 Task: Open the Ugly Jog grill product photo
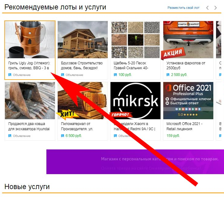(x=30, y=40)
